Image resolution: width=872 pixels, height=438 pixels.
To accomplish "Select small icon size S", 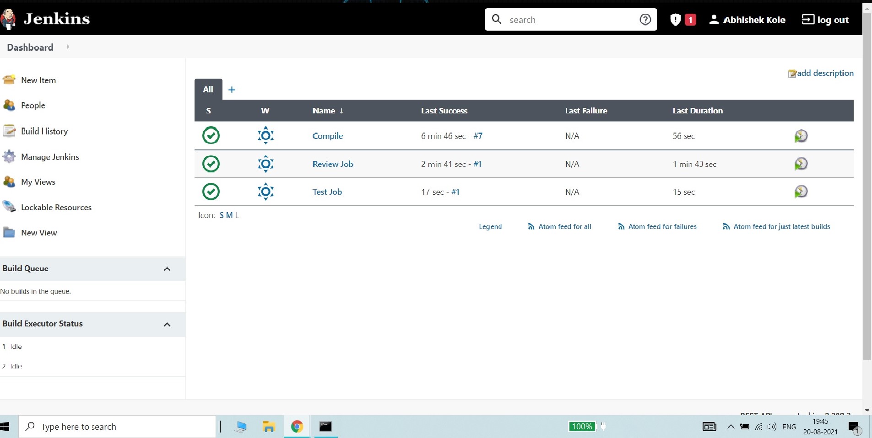I will pos(222,215).
